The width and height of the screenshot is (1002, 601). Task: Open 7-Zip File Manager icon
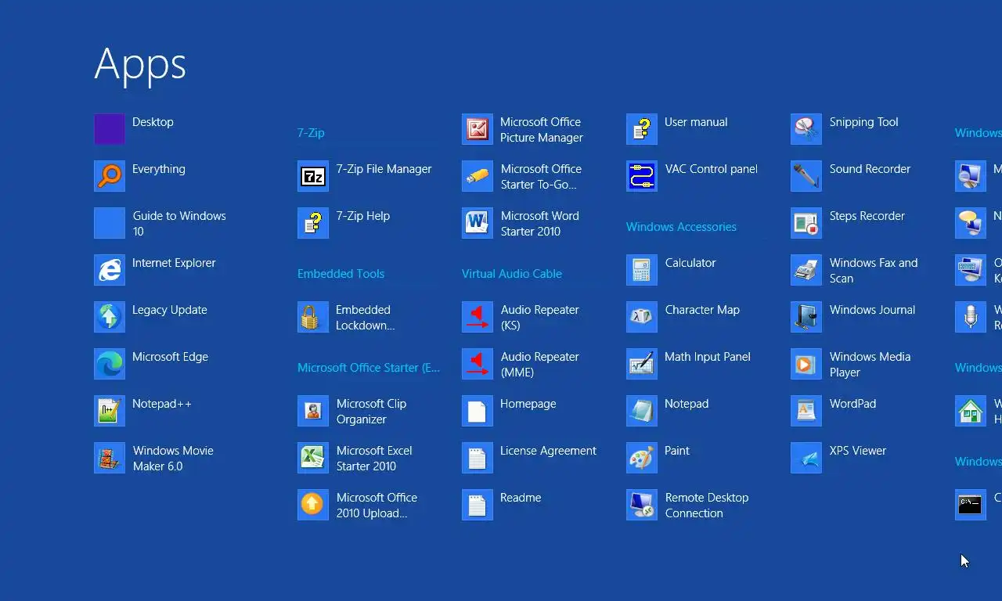[313, 176]
